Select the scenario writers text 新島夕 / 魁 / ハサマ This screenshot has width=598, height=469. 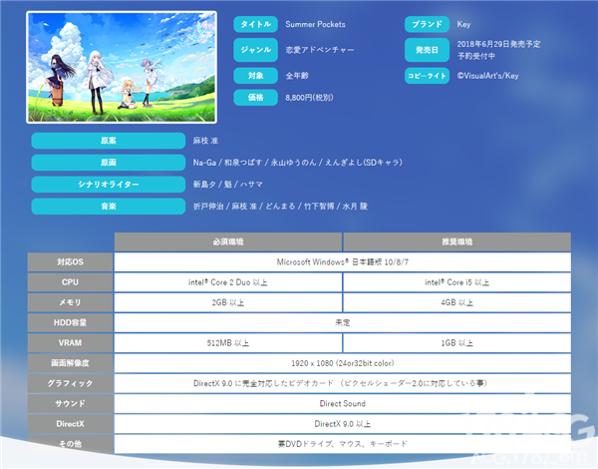click(227, 185)
